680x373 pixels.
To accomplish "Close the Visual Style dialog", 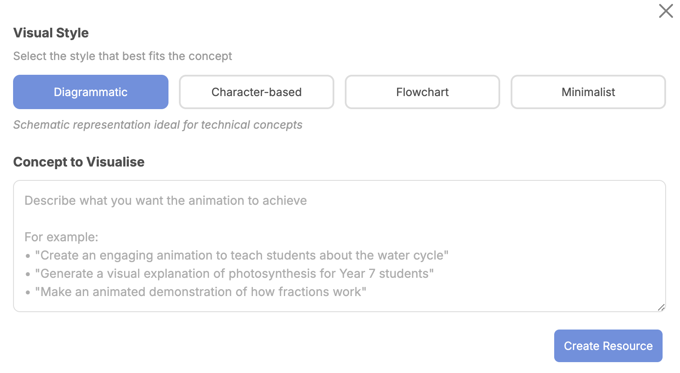I will tap(666, 11).
